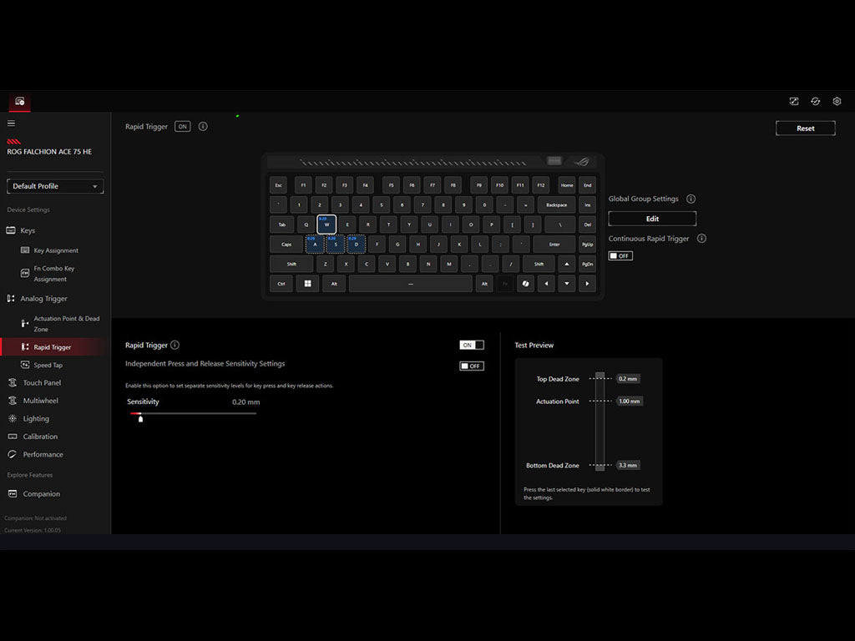The width and height of the screenshot is (855, 641).
Task: Show the Continuous Rapid Trigger info tooltip
Action: [701, 239]
